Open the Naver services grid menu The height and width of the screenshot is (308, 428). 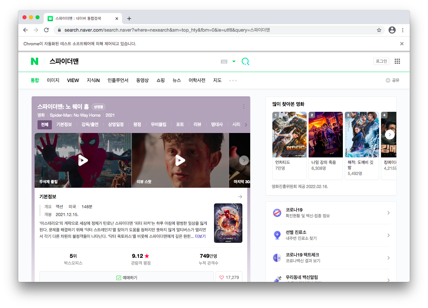pos(397,61)
